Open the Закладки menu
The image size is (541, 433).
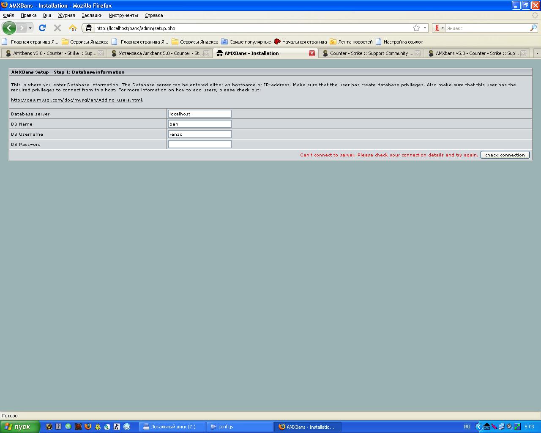pyautogui.click(x=92, y=15)
